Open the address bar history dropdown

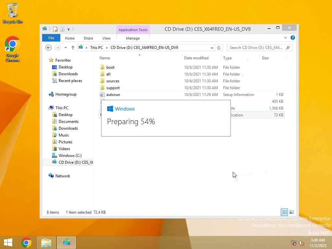(211, 48)
